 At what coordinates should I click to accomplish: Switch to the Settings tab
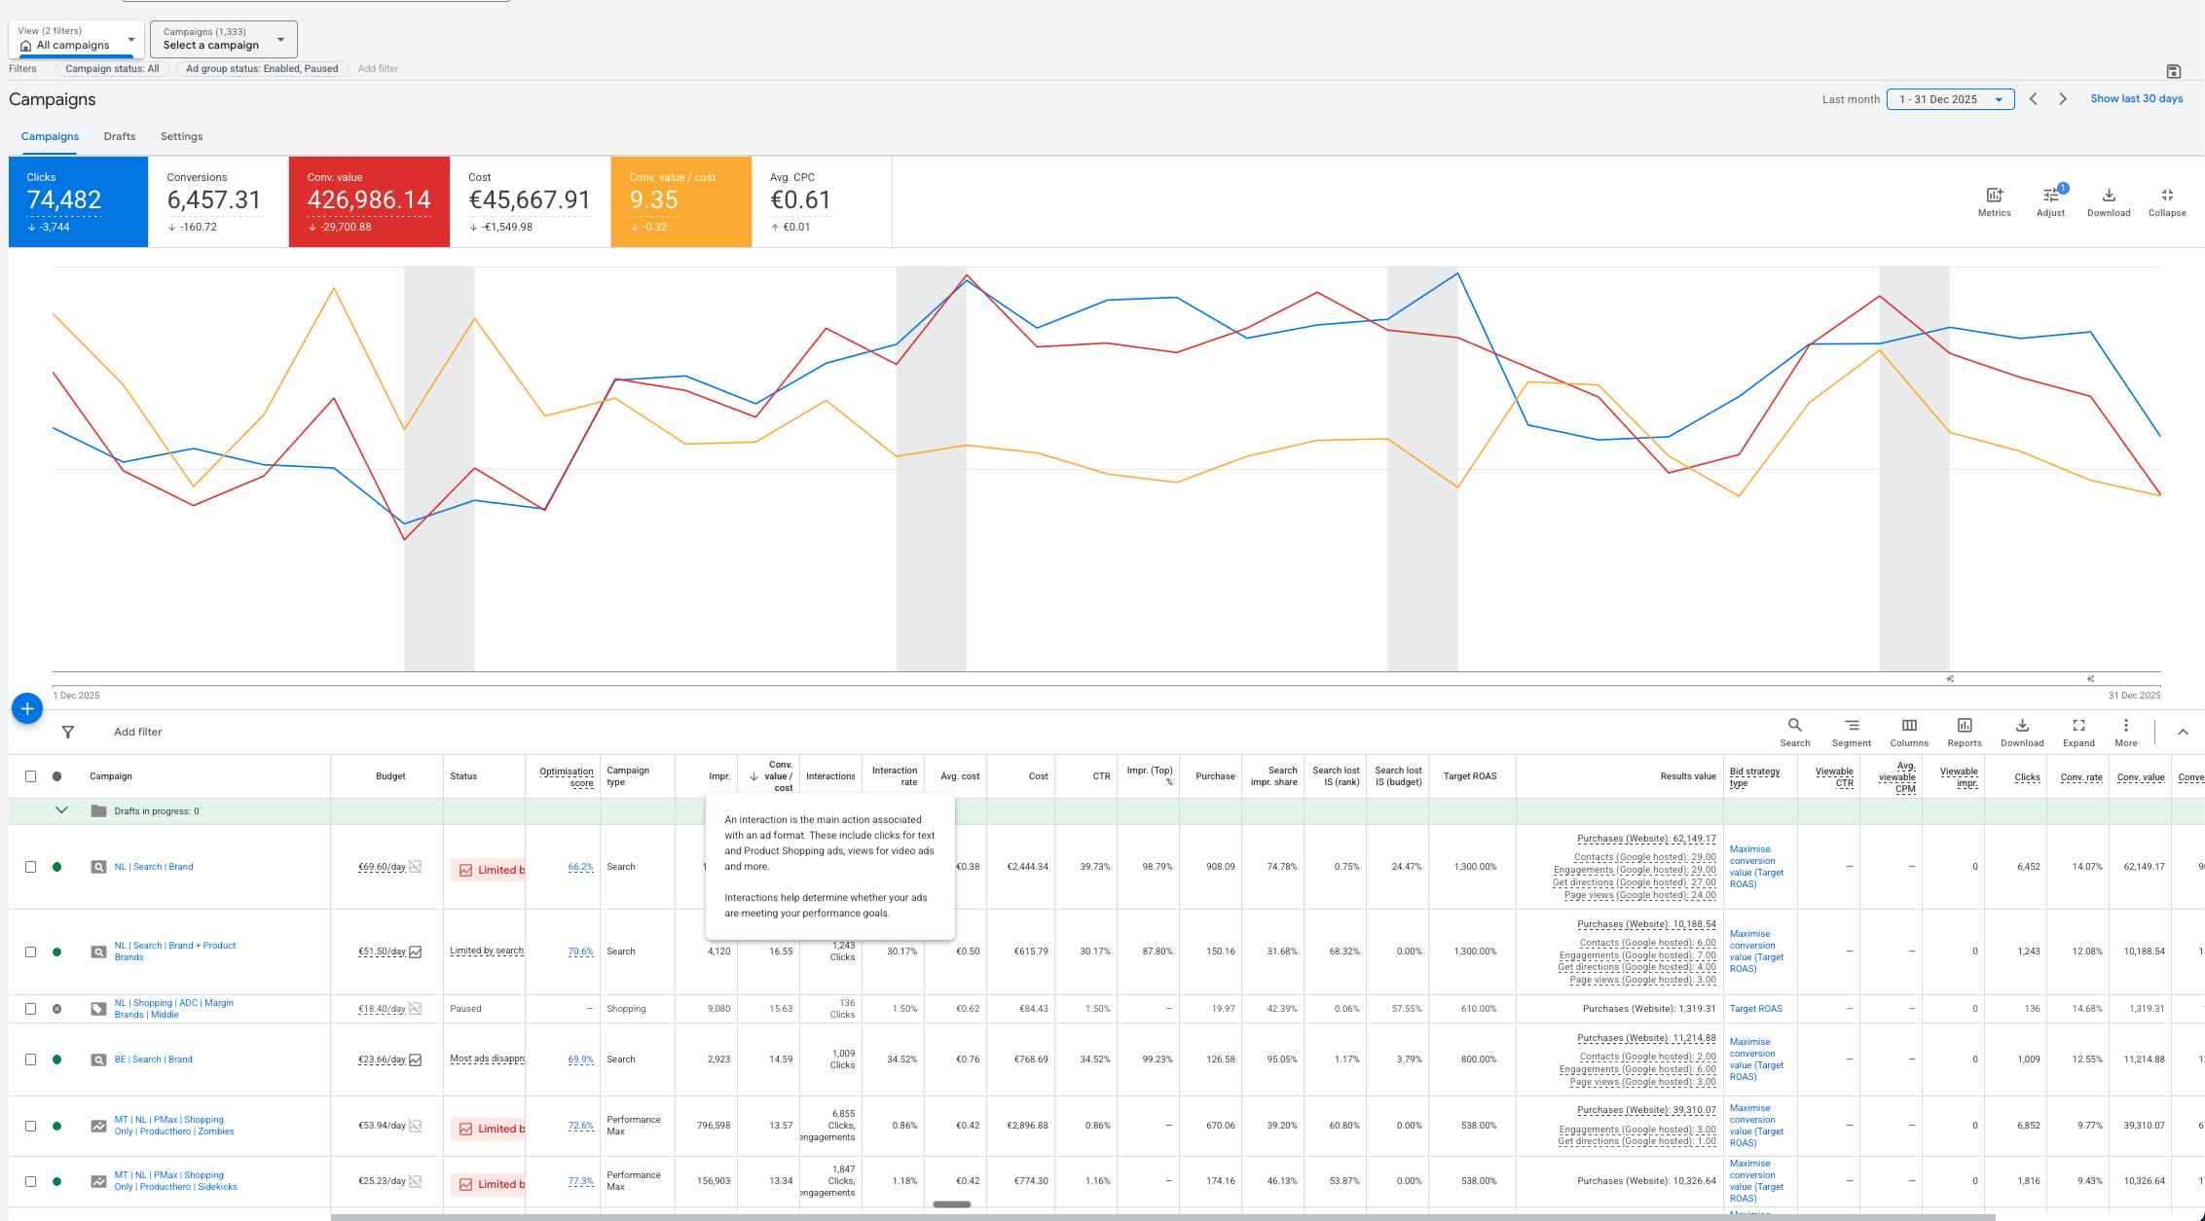point(181,136)
